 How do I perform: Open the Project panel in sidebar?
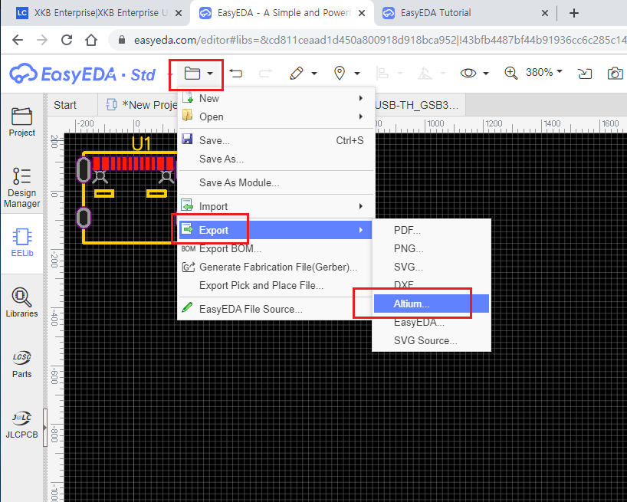tap(22, 122)
